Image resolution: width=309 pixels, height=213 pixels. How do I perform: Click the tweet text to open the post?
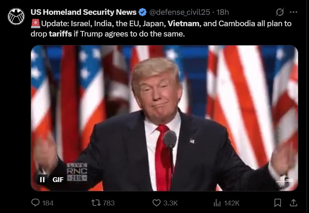coord(161,29)
